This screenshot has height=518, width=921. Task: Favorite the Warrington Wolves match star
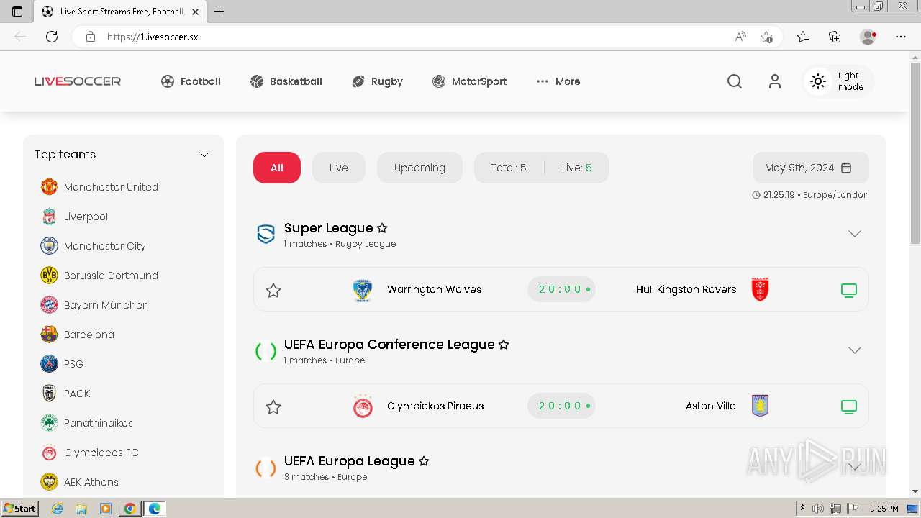pos(273,290)
